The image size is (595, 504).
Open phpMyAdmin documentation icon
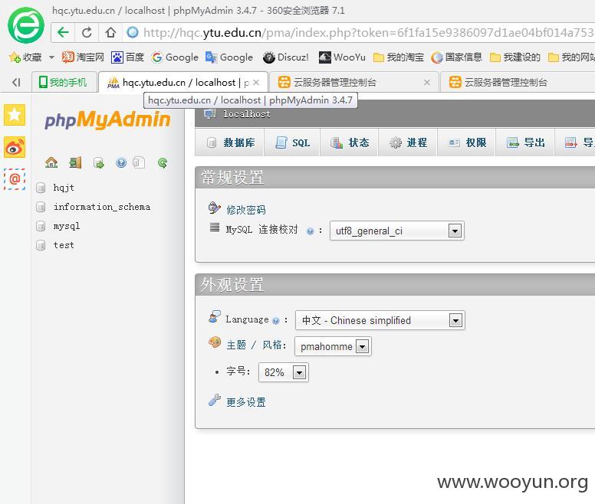coord(121,163)
